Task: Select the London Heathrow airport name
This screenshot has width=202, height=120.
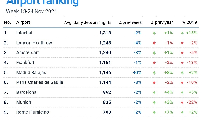Action: pyautogui.click(x=34, y=43)
